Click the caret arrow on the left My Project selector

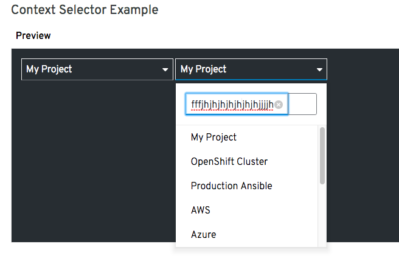click(165, 70)
